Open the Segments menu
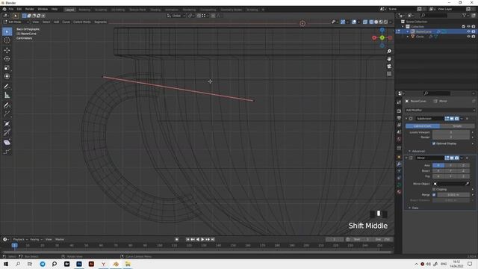The width and height of the screenshot is (478, 269). coord(100,22)
